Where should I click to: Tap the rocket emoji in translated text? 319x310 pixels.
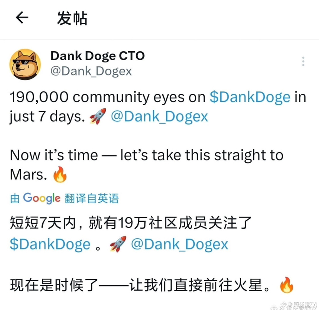point(118,244)
